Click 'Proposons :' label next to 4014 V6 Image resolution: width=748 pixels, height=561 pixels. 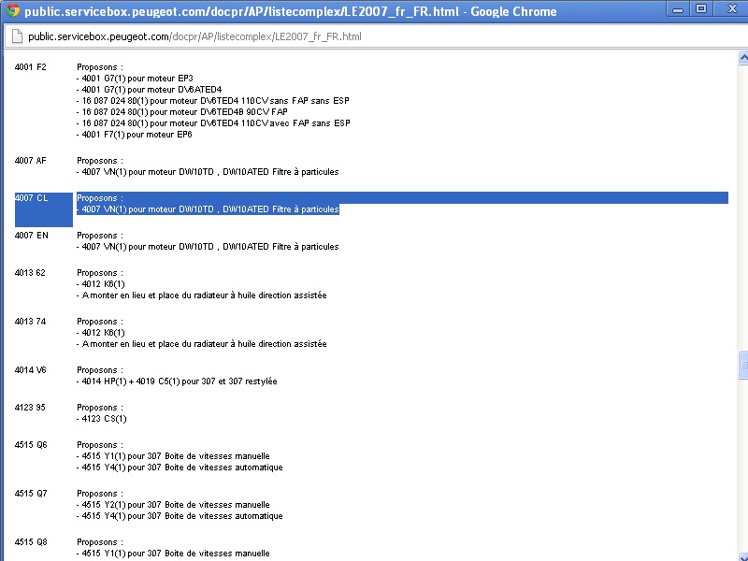coord(100,370)
